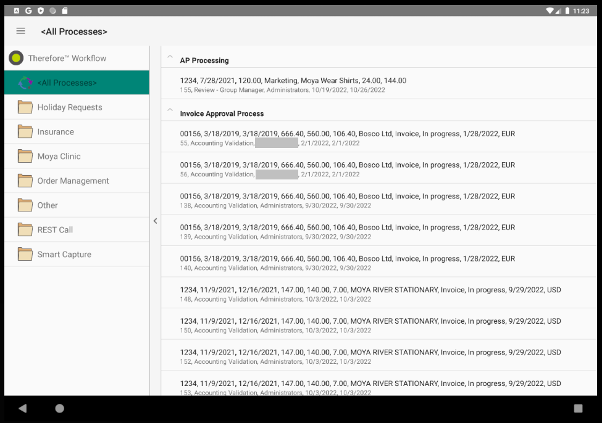Open MOYA RIVER STATIONARY task 150

pos(379,325)
